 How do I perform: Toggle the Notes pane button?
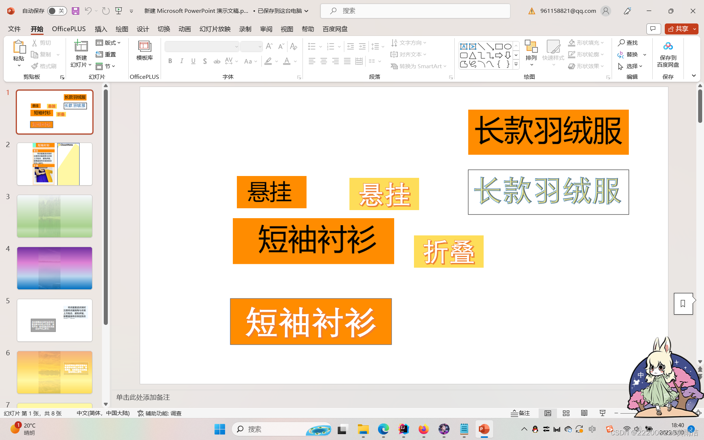pyautogui.click(x=520, y=413)
